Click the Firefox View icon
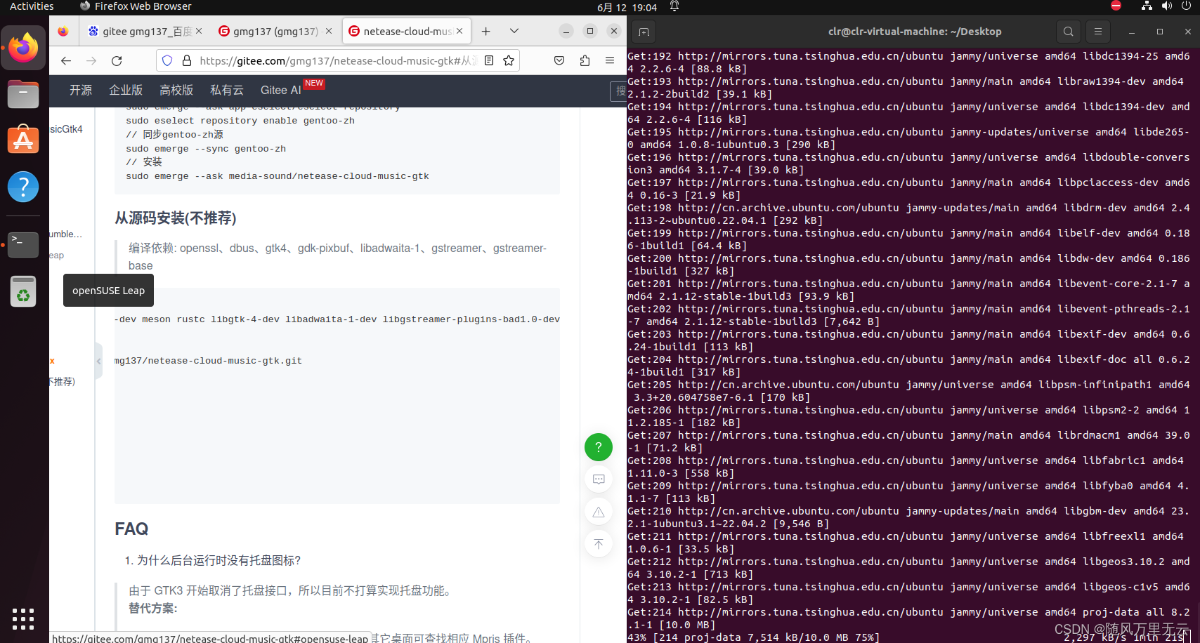This screenshot has height=643, width=1200. point(63,32)
